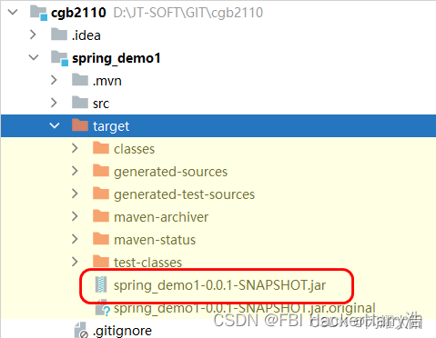Click the spring_demo1 module folder icon

click(x=59, y=58)
